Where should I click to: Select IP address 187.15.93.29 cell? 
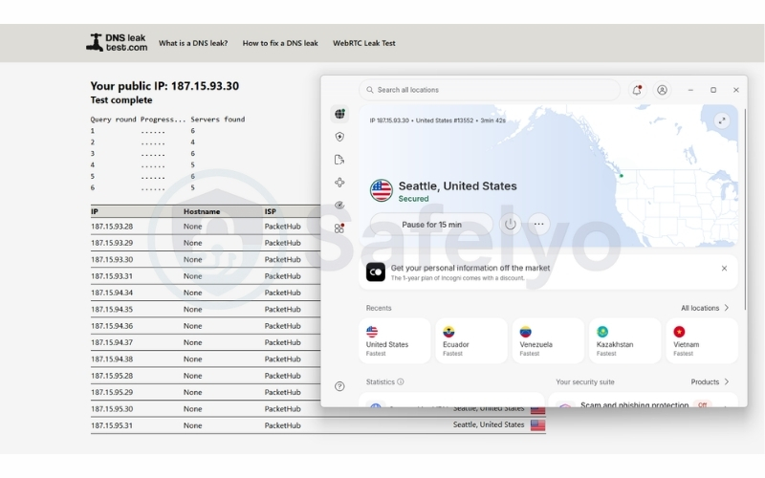coord(112,243)
